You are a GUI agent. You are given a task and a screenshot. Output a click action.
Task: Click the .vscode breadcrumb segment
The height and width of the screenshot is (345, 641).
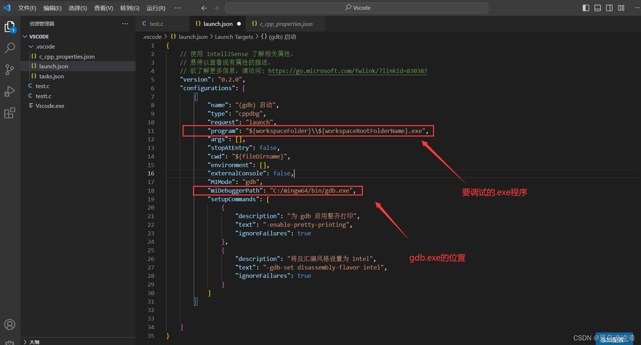click(x=152, y=37)
